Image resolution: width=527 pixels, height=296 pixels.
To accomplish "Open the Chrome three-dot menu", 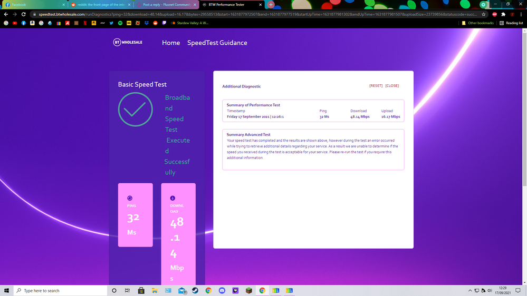I will 521,14.
